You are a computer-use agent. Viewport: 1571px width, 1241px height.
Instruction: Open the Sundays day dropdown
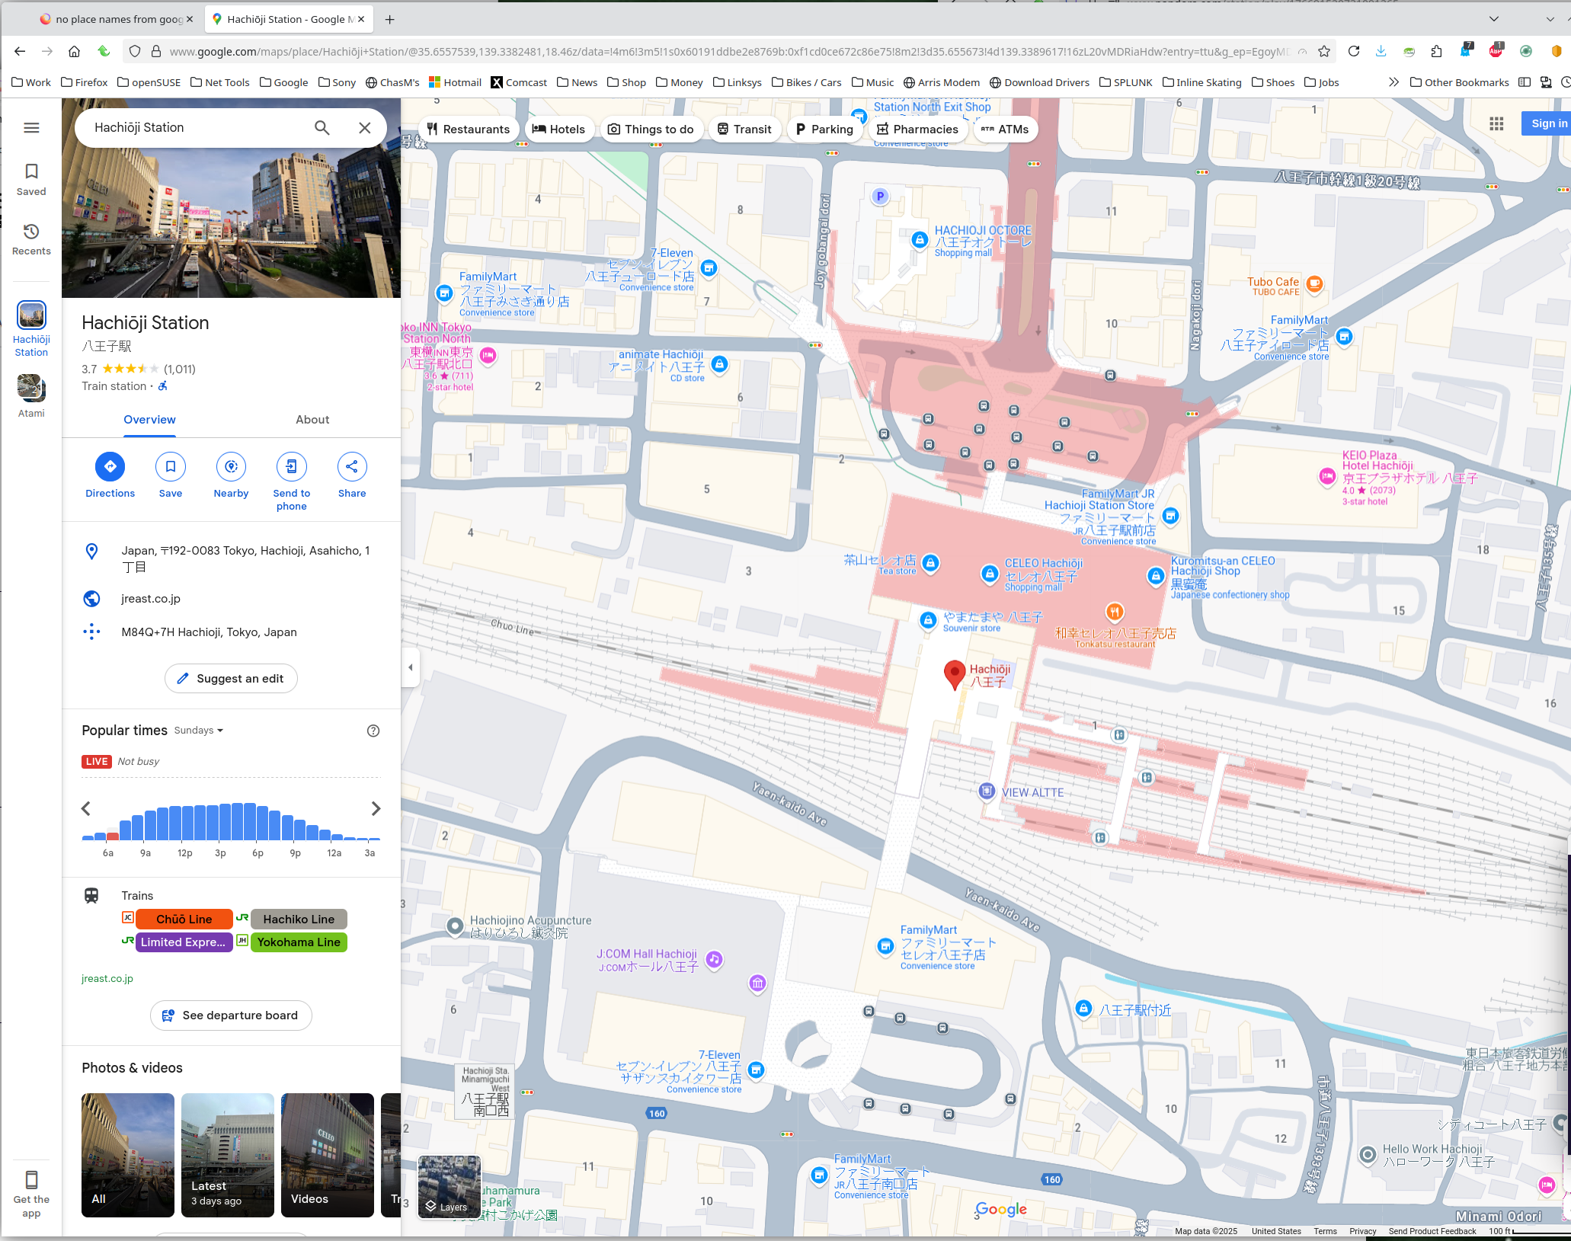point(199,731)
